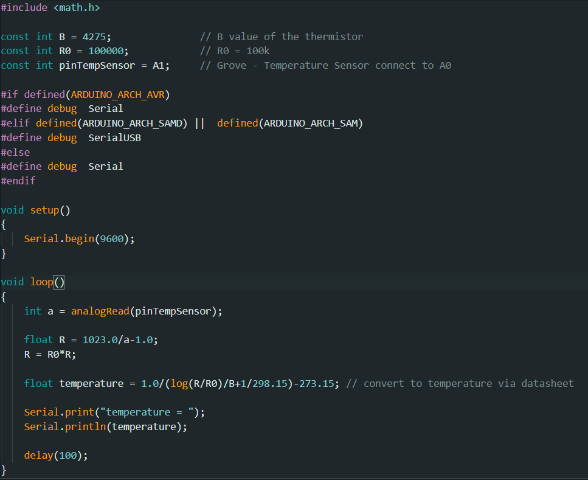Click the setup function name
This screenshot has width=588, height=480.
click(x=44, y=210)
